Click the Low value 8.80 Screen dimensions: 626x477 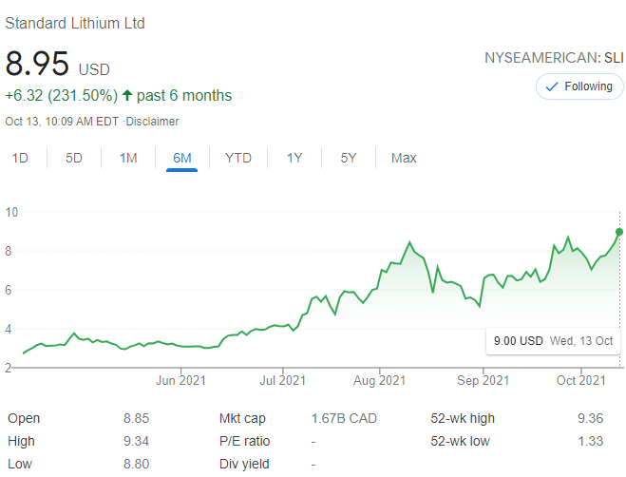click(136, 464)
